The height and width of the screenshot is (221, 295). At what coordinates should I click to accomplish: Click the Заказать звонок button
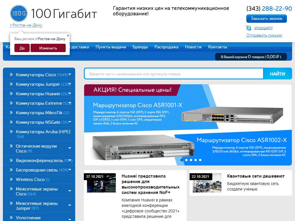click(266, 18)
